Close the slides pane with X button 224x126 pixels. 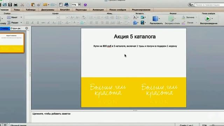pos(27,28)
